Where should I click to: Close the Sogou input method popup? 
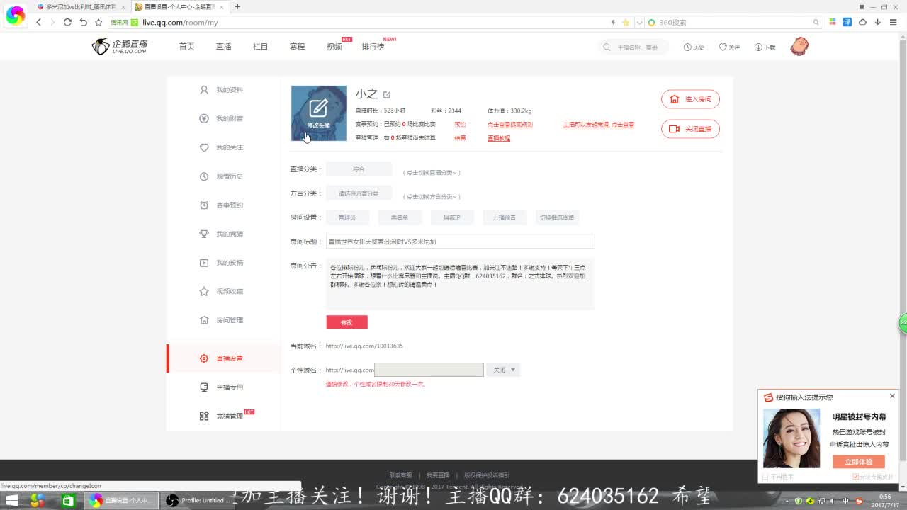[x=892, y=396]
